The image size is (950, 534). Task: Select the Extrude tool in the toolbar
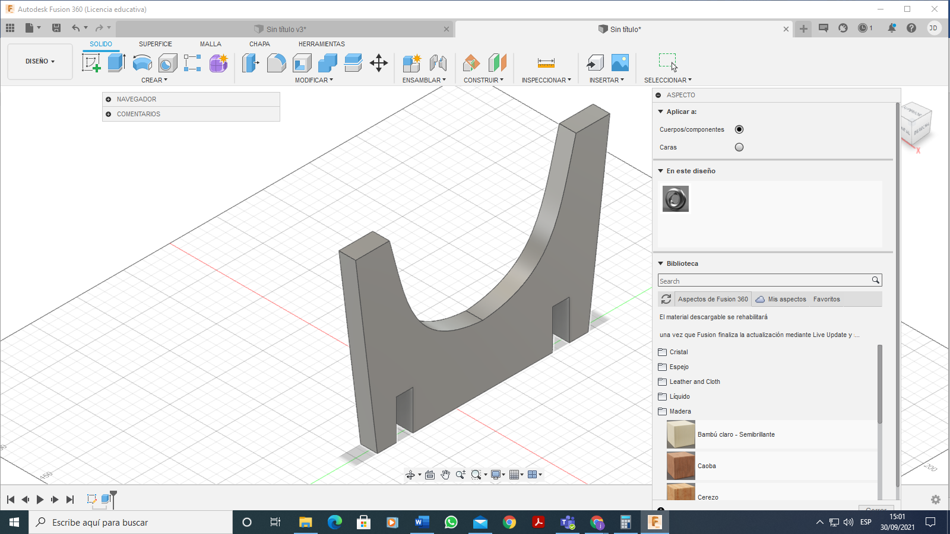(x=116, y=62)
